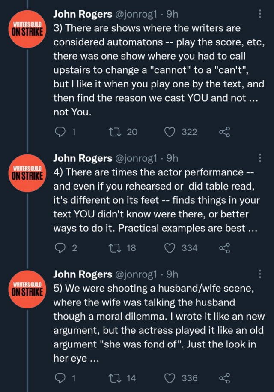274x392 pixels.
Task: Open more options on tweet 3
Action: pyautogui.click(x=261, y=14)
